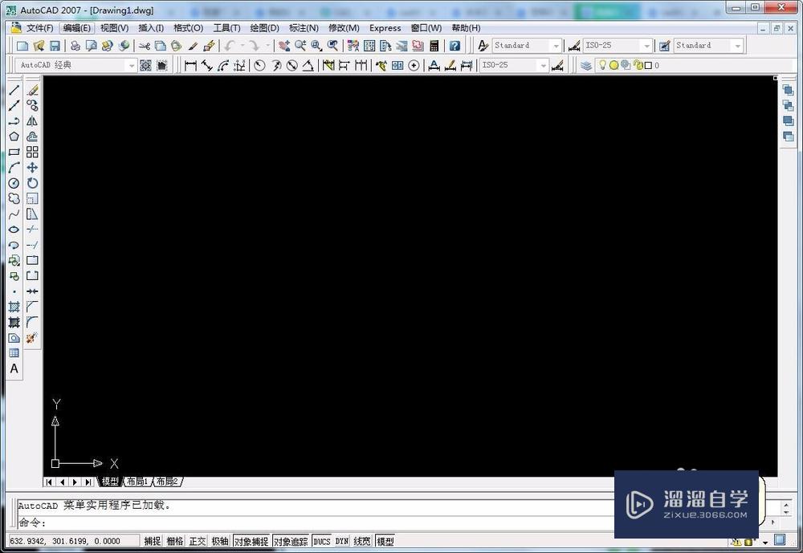Viewport: 803px width, 553px height.
Task: Toggle 栅格 (Grid) display on
Action: coord(175,541)
